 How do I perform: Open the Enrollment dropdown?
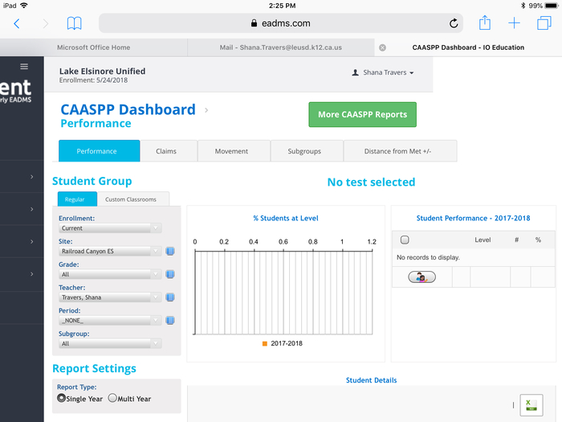tap(110, 228)
